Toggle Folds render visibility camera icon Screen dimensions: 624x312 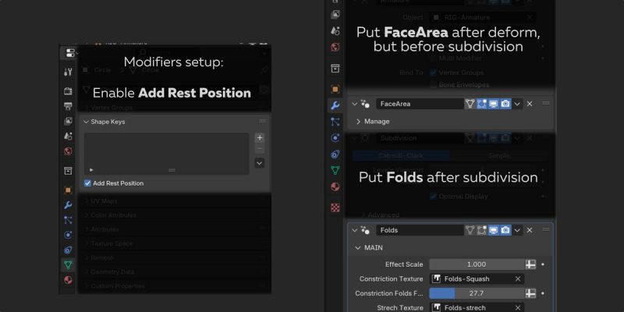505,230
